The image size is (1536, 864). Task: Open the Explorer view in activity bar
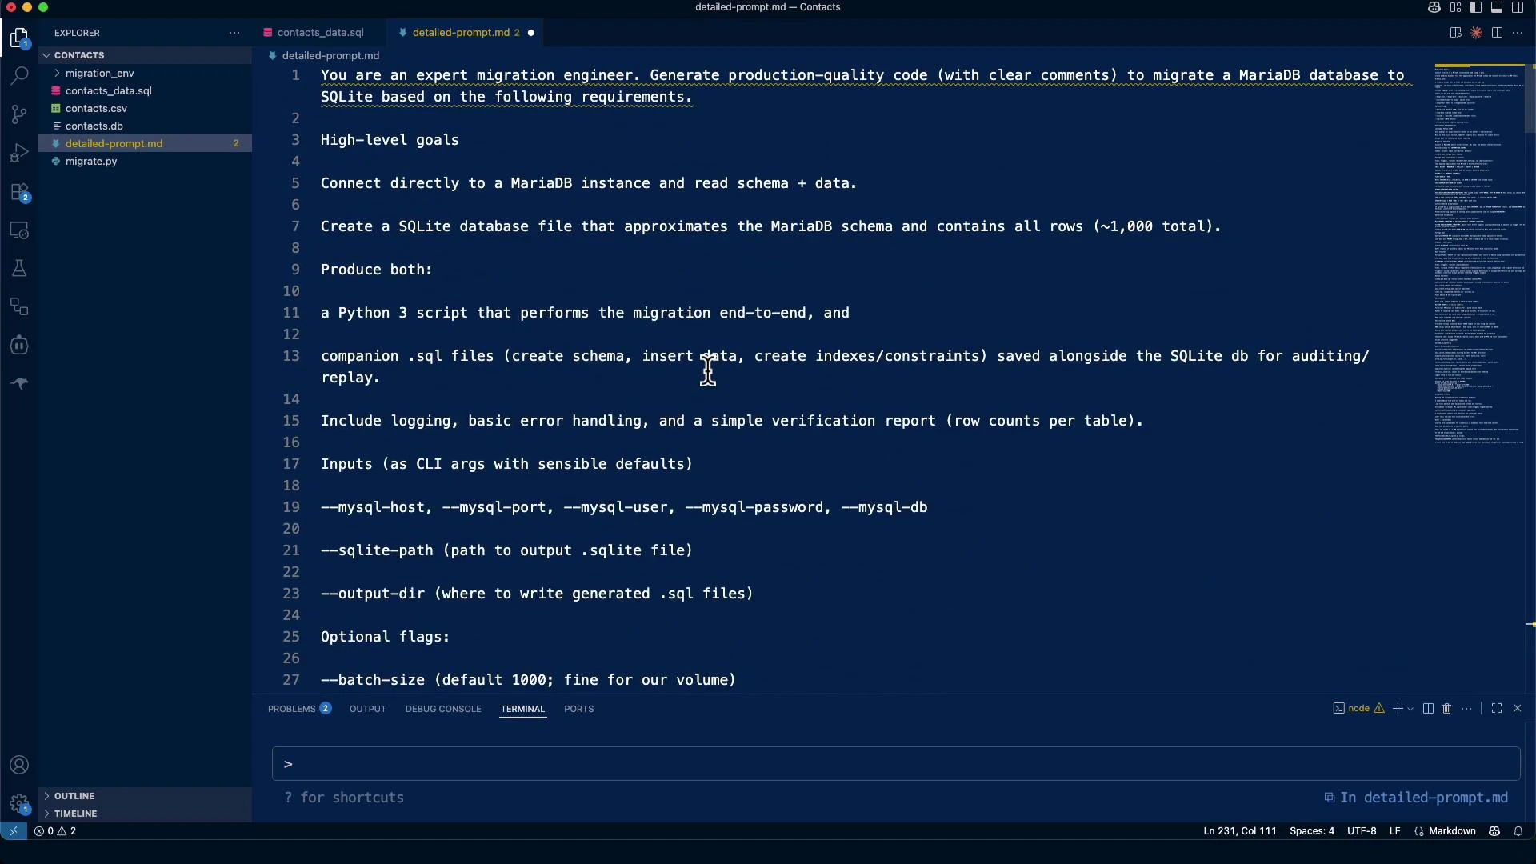tap(19, 38)
